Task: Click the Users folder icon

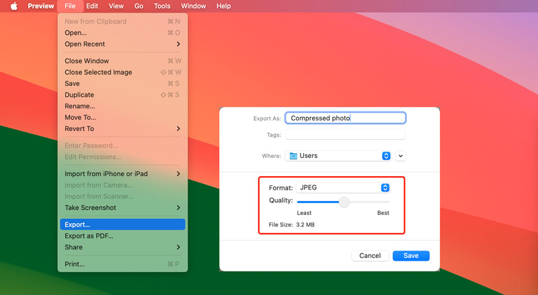Action: click(x=293, y=156)
